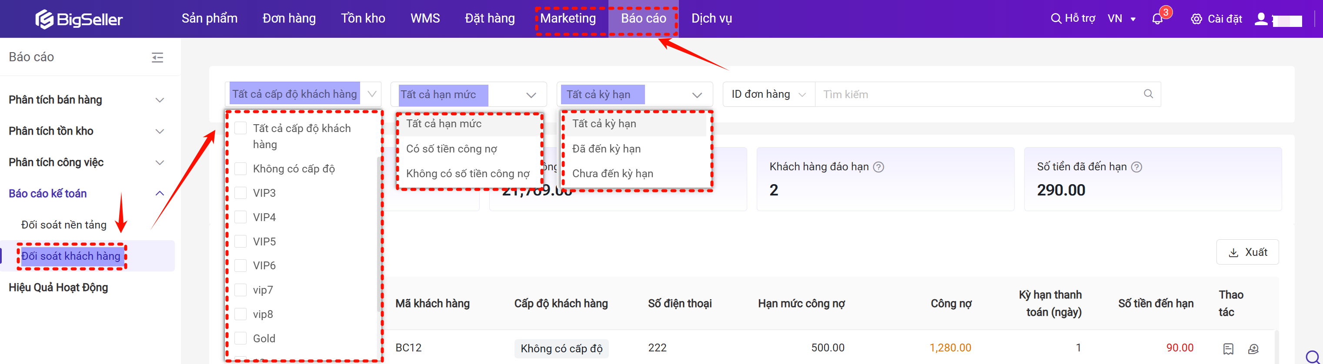Check the VIP3 customer level checkbox
This screenshot has width=1323, height=364.
(x=241, y=193)
